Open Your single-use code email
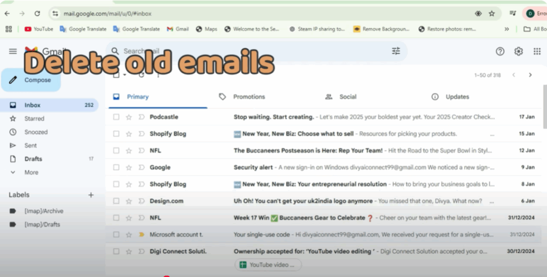547x277 pixels. [x=323, y=234]
